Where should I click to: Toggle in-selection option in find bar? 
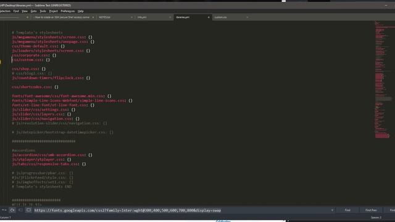click(x=20, y=210)
